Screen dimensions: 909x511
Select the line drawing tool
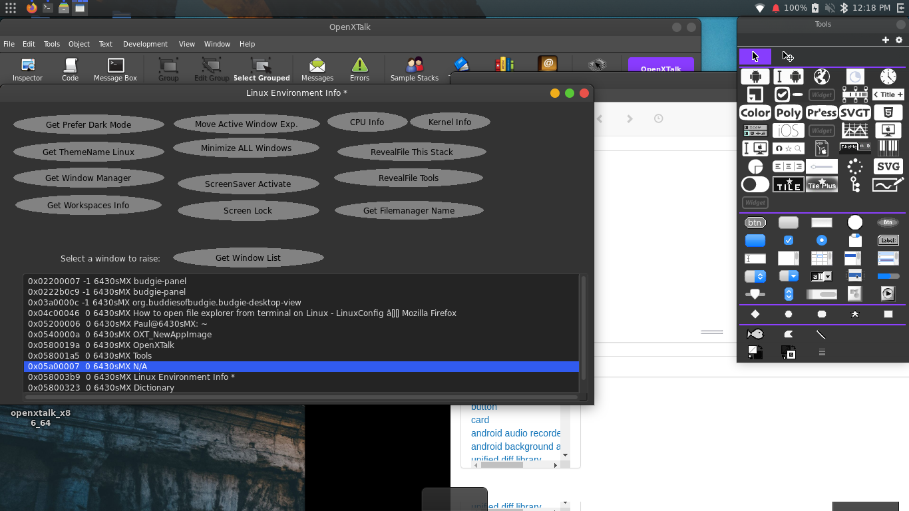(821, 334)
